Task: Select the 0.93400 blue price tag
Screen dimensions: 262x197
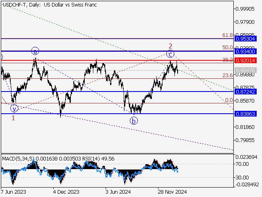Action: (x=246, y=51)
